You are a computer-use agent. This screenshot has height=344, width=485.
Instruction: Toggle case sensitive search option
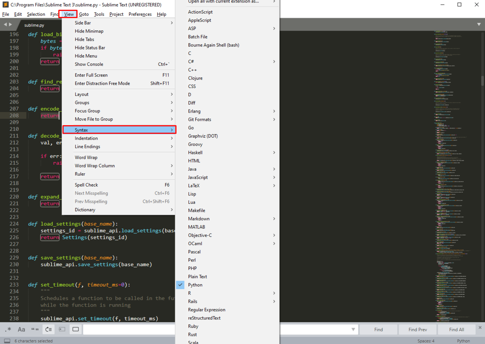(x=21, y=329)
